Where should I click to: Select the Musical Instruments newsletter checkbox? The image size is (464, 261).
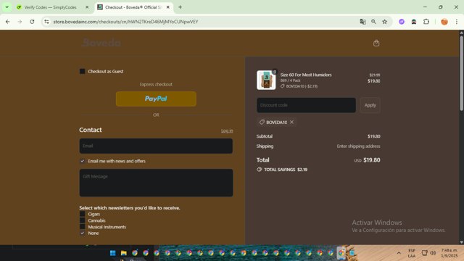point(82,227)
